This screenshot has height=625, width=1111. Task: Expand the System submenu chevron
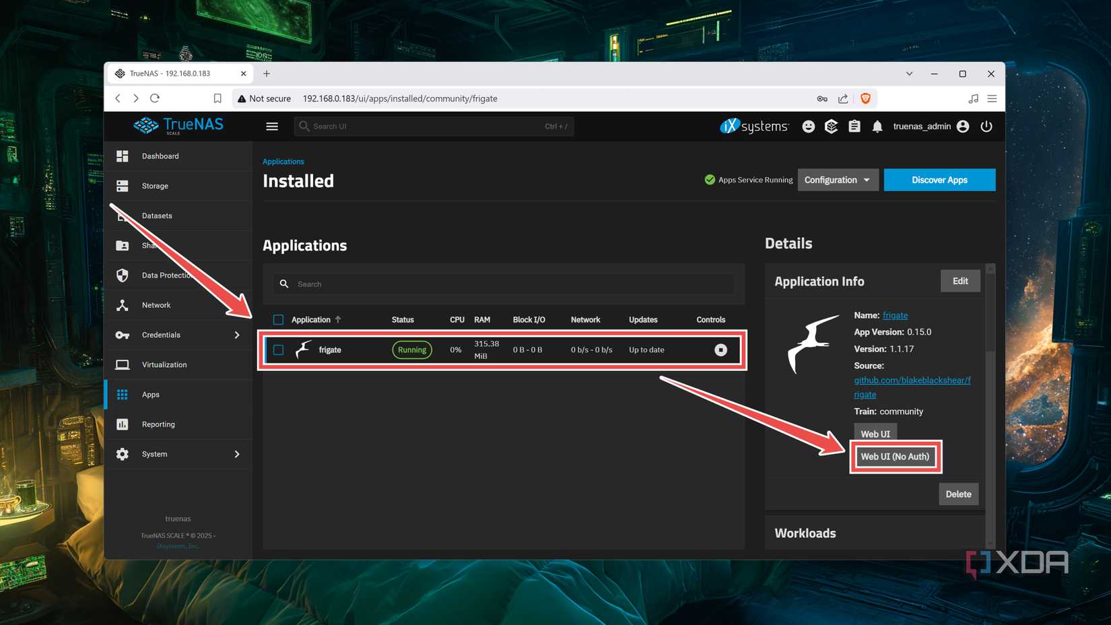pos(237,454)
